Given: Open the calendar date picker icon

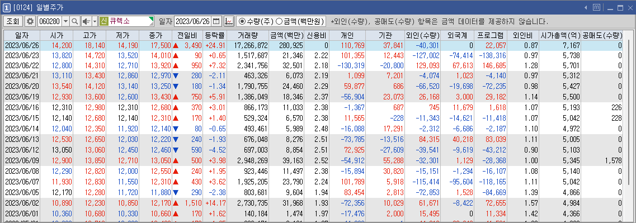Looking at the screenshot, I should tap(216, 21).
